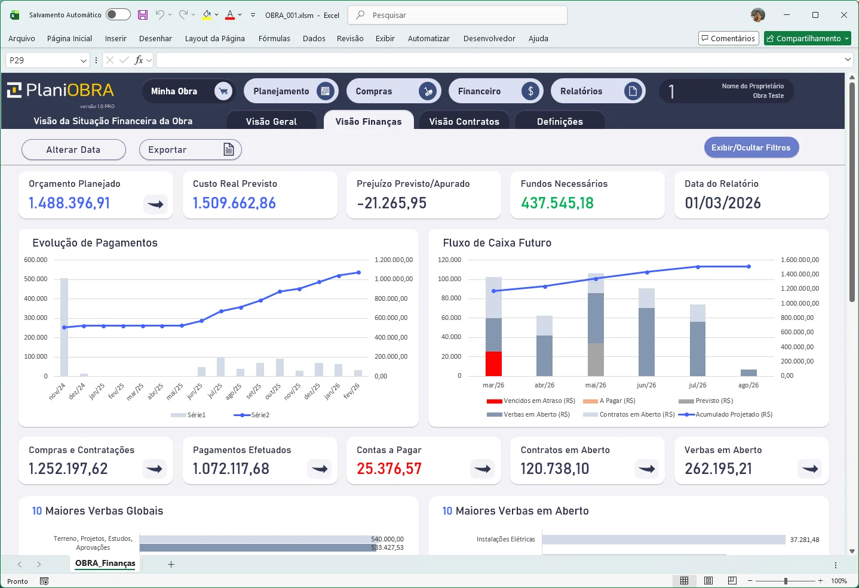Click the insert function fx icon

point(139,60)
